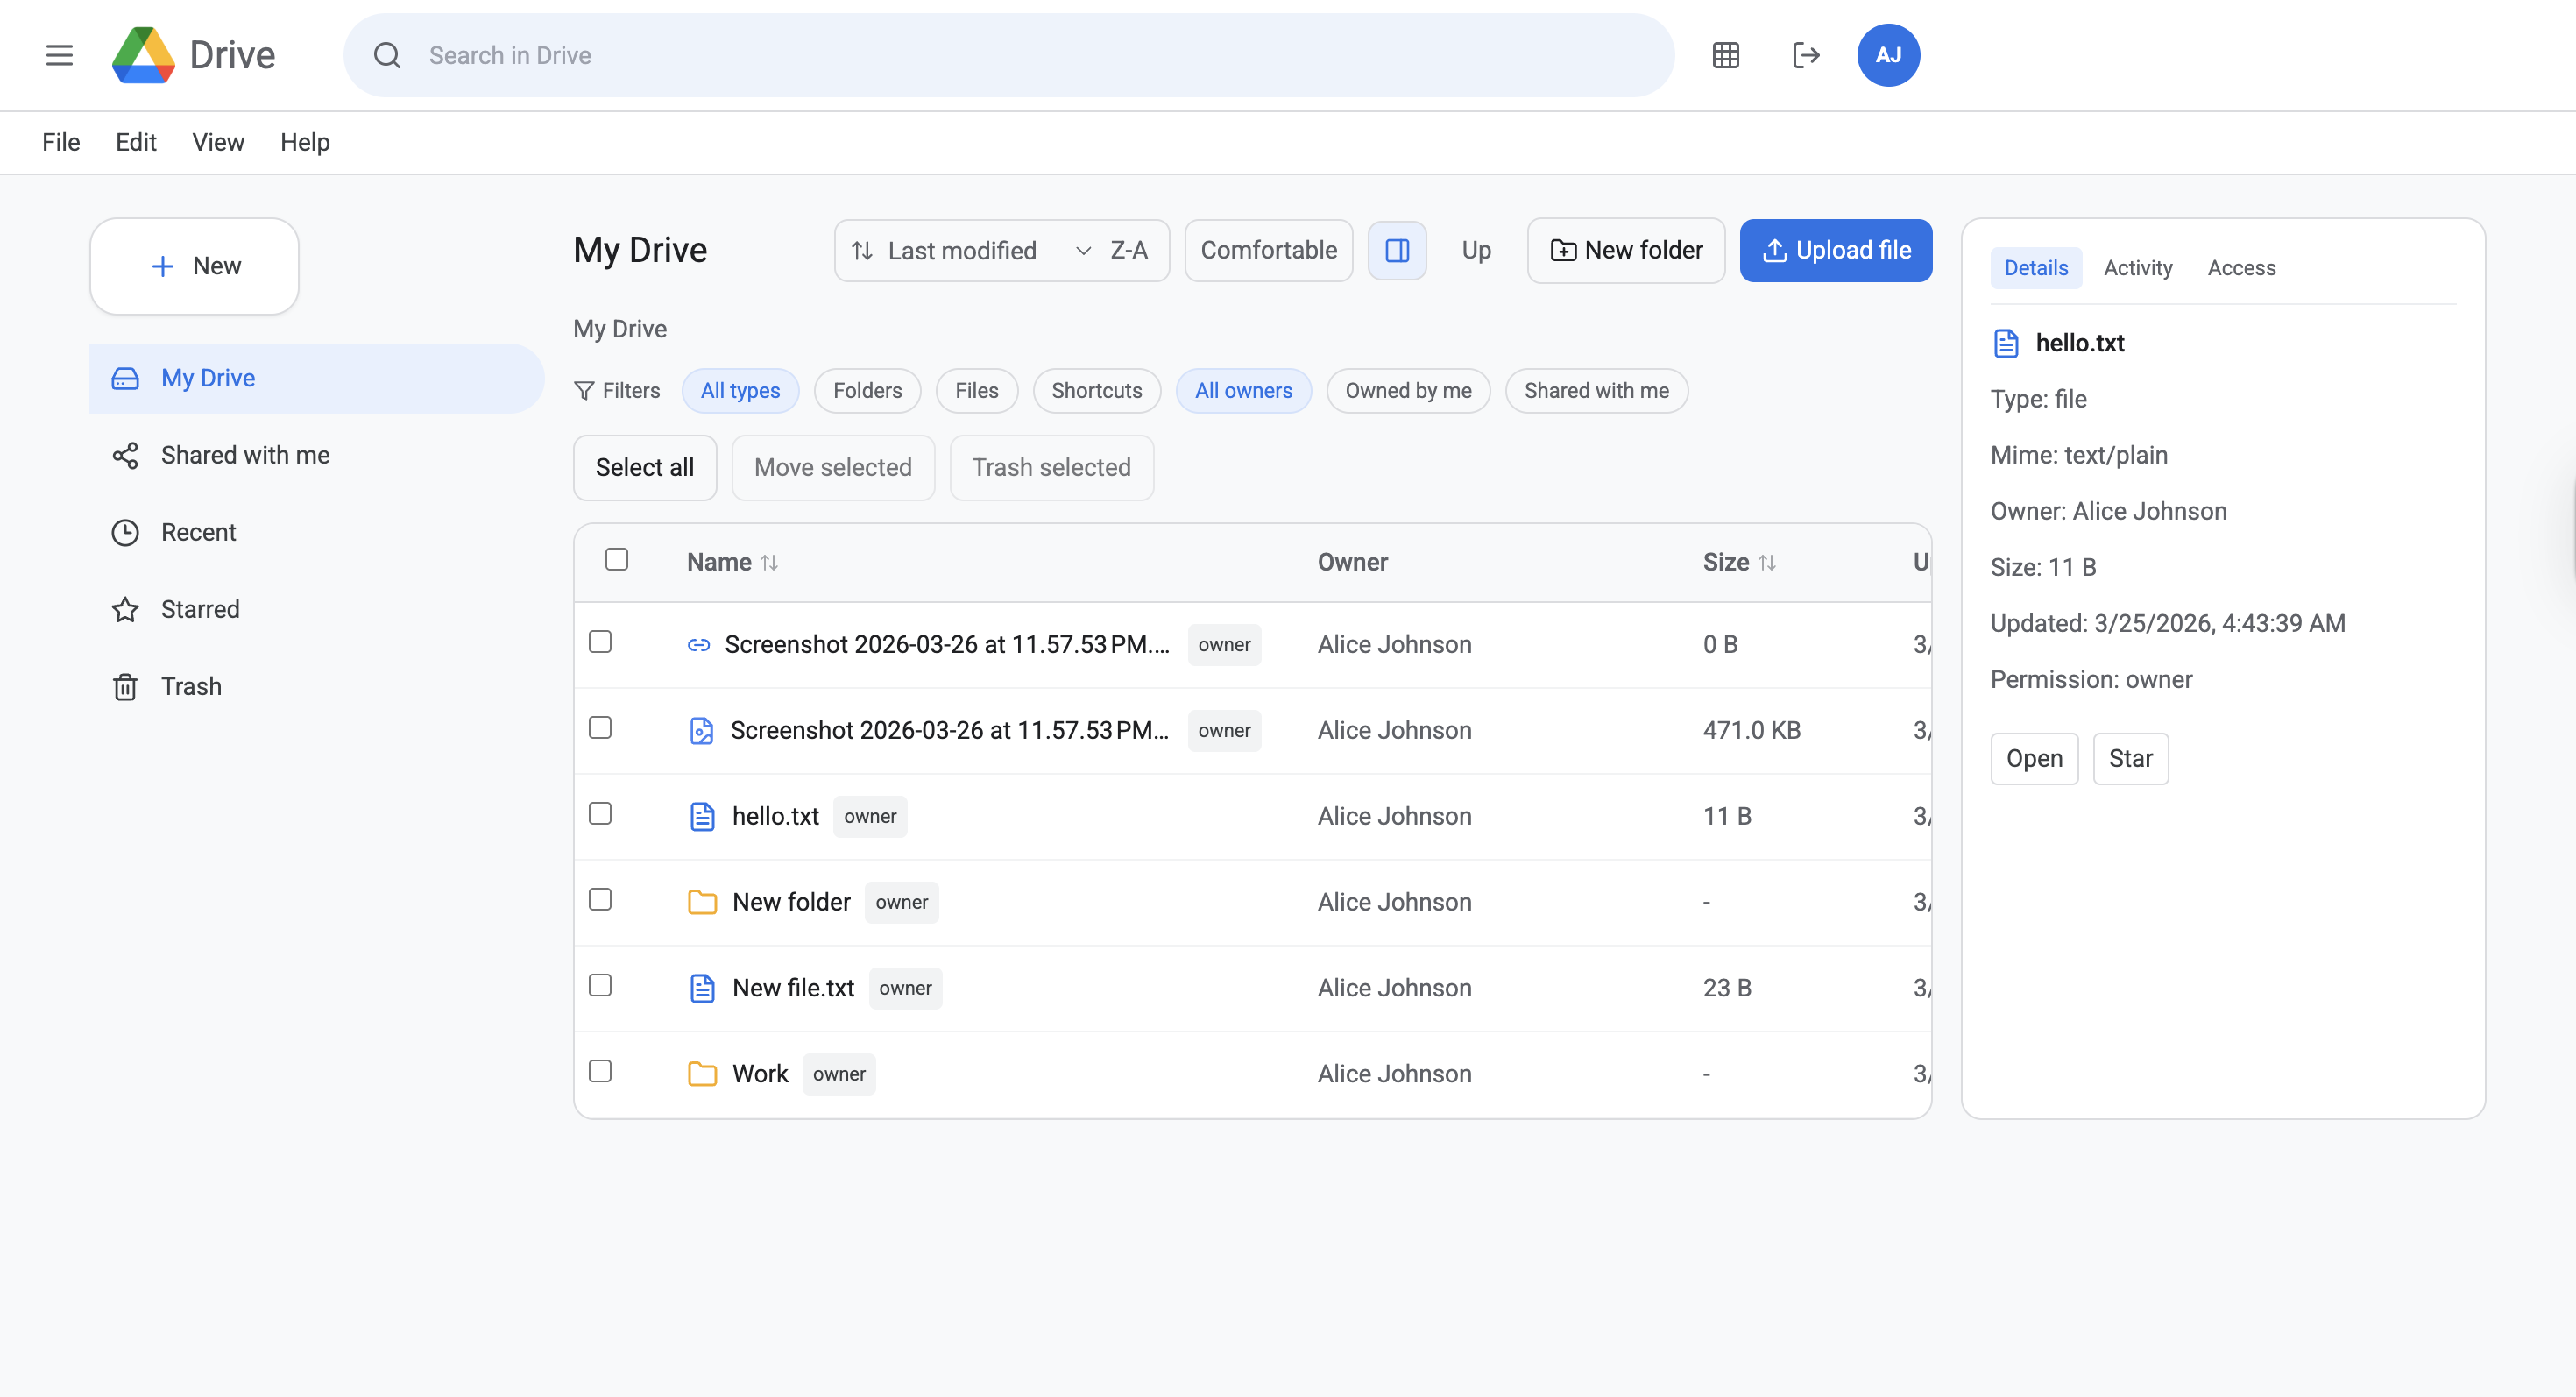Toggle the details side panel icon

click(1397, 250)
